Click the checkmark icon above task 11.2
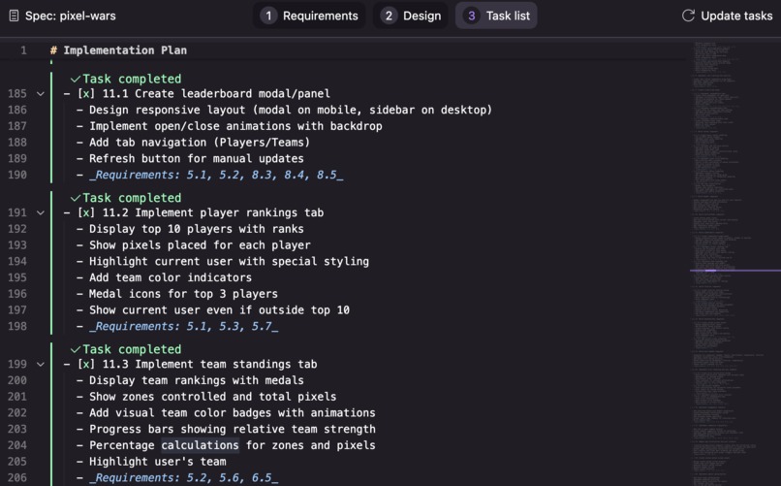Image resolution: width=781 pixels, height=486 pixels. coord(76,198)
